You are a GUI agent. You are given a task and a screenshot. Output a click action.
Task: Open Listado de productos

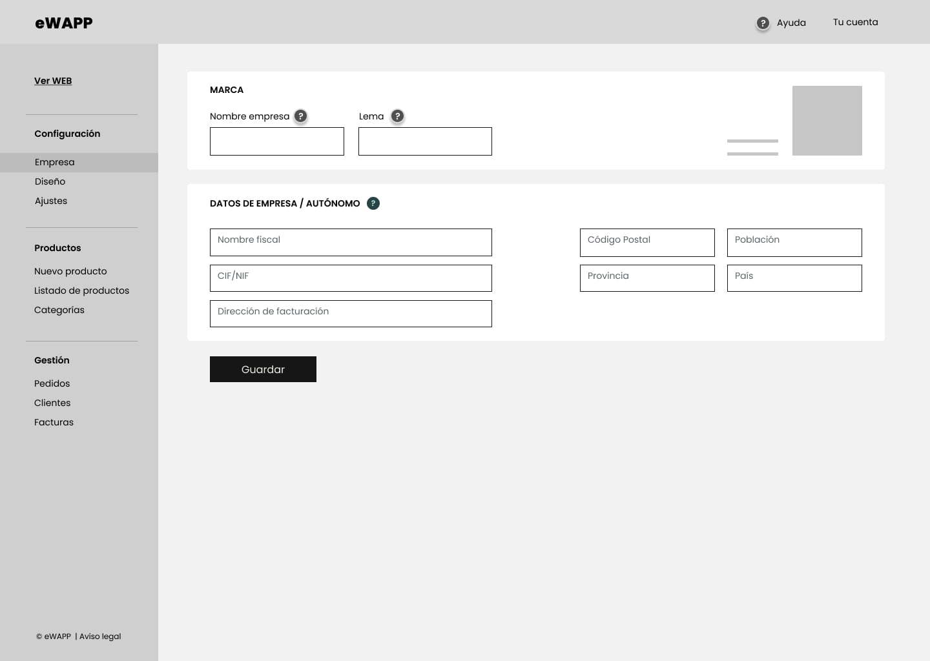coord(81,290)
